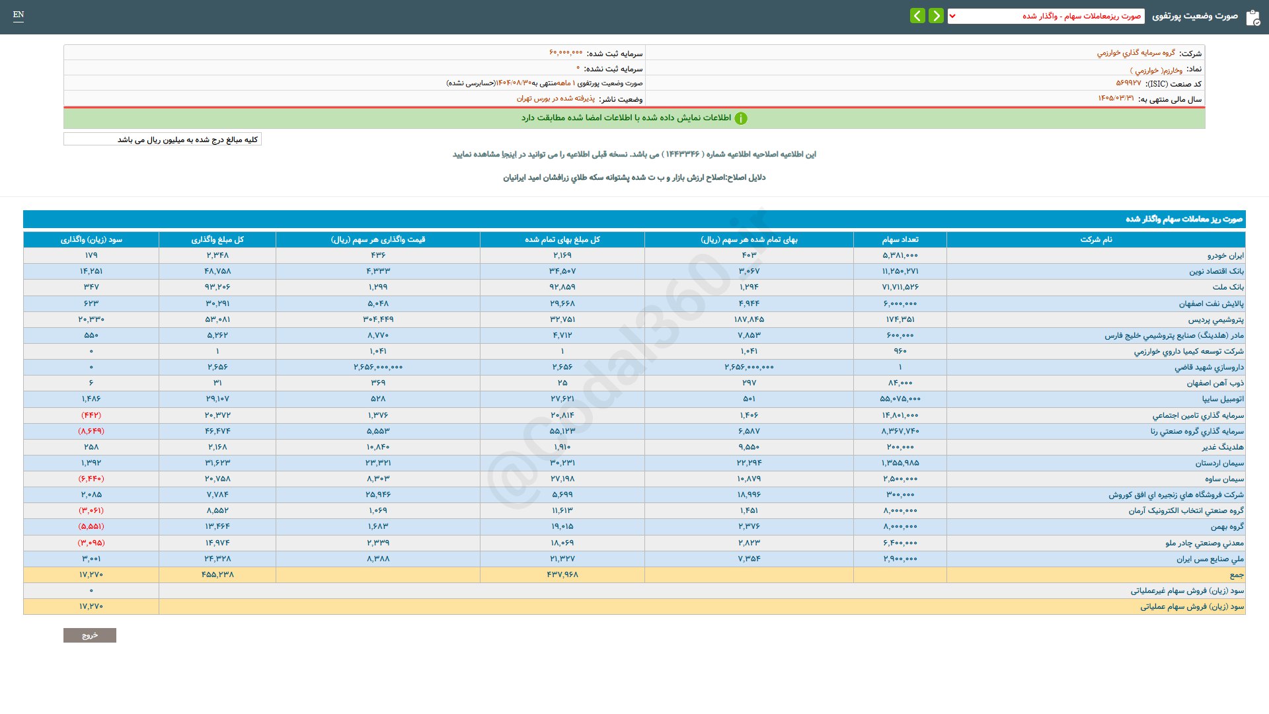The width and height of the screenshot is (1269, 714).
Task: Select the بانک ملت row name
Action: pos(1228,287)
